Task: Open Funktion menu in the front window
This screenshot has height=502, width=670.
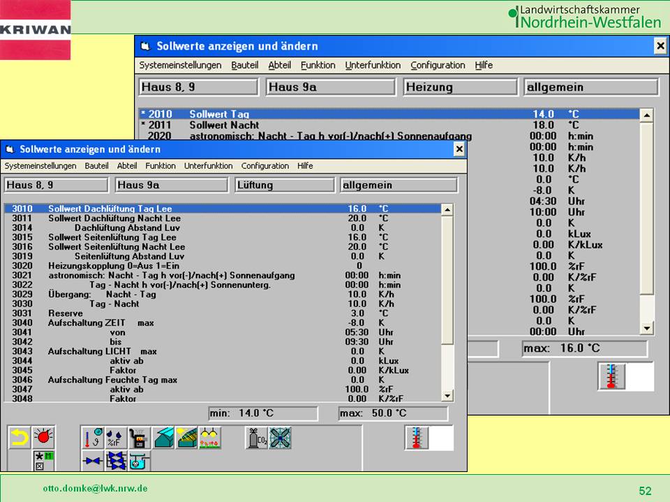Action: [x=161, y=166]
